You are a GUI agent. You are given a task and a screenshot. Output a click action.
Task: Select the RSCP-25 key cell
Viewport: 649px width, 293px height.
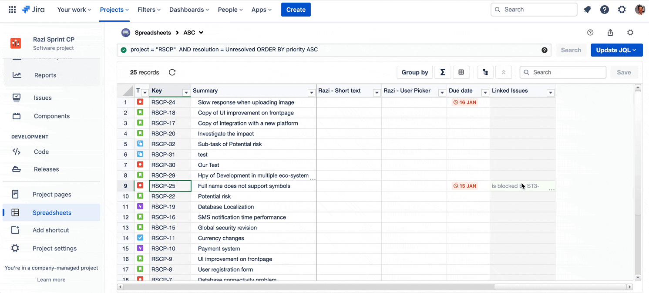point(170,185)
